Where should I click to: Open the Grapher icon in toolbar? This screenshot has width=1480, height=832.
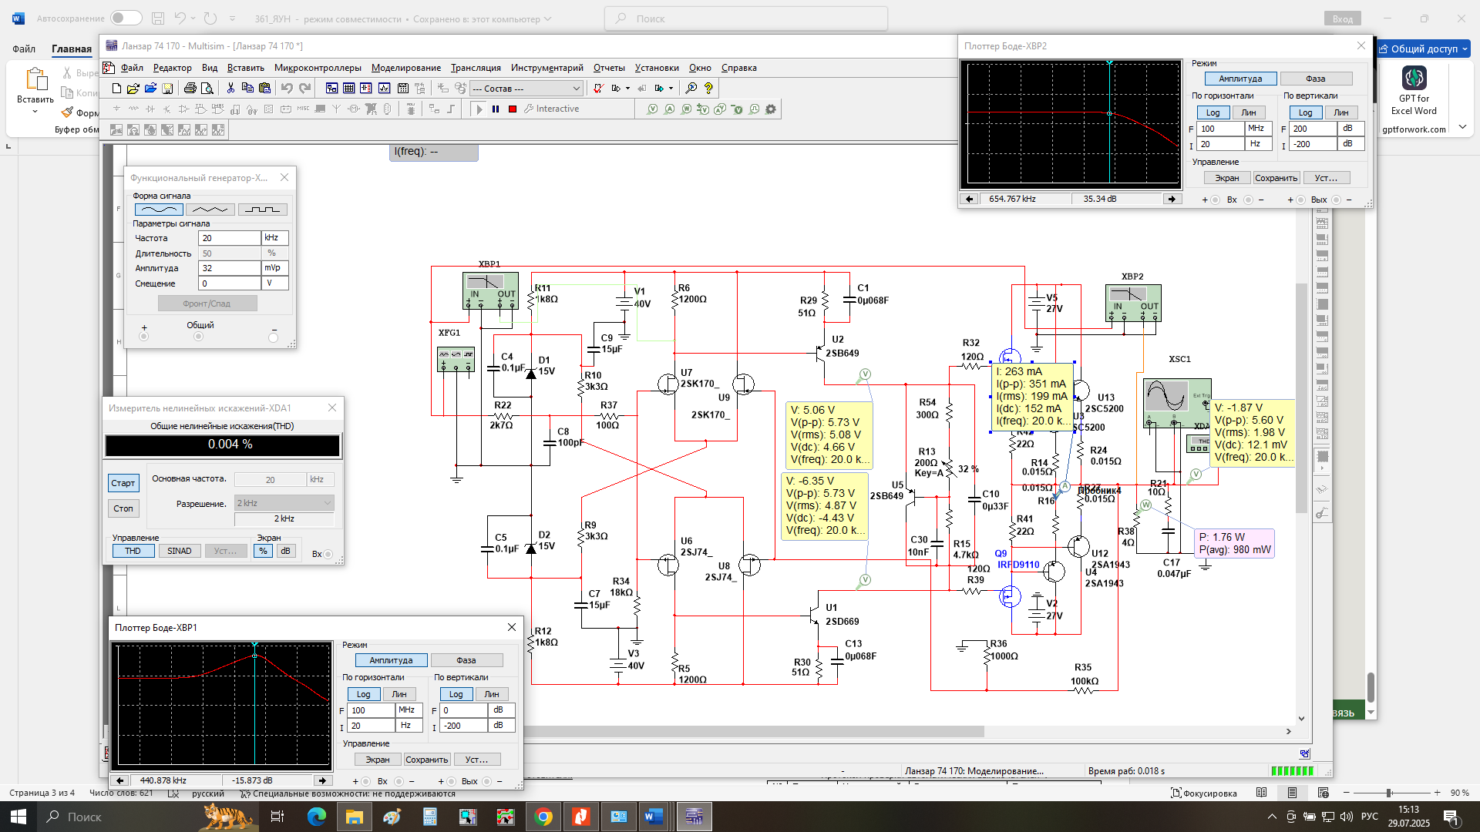(x=384, y=89)
